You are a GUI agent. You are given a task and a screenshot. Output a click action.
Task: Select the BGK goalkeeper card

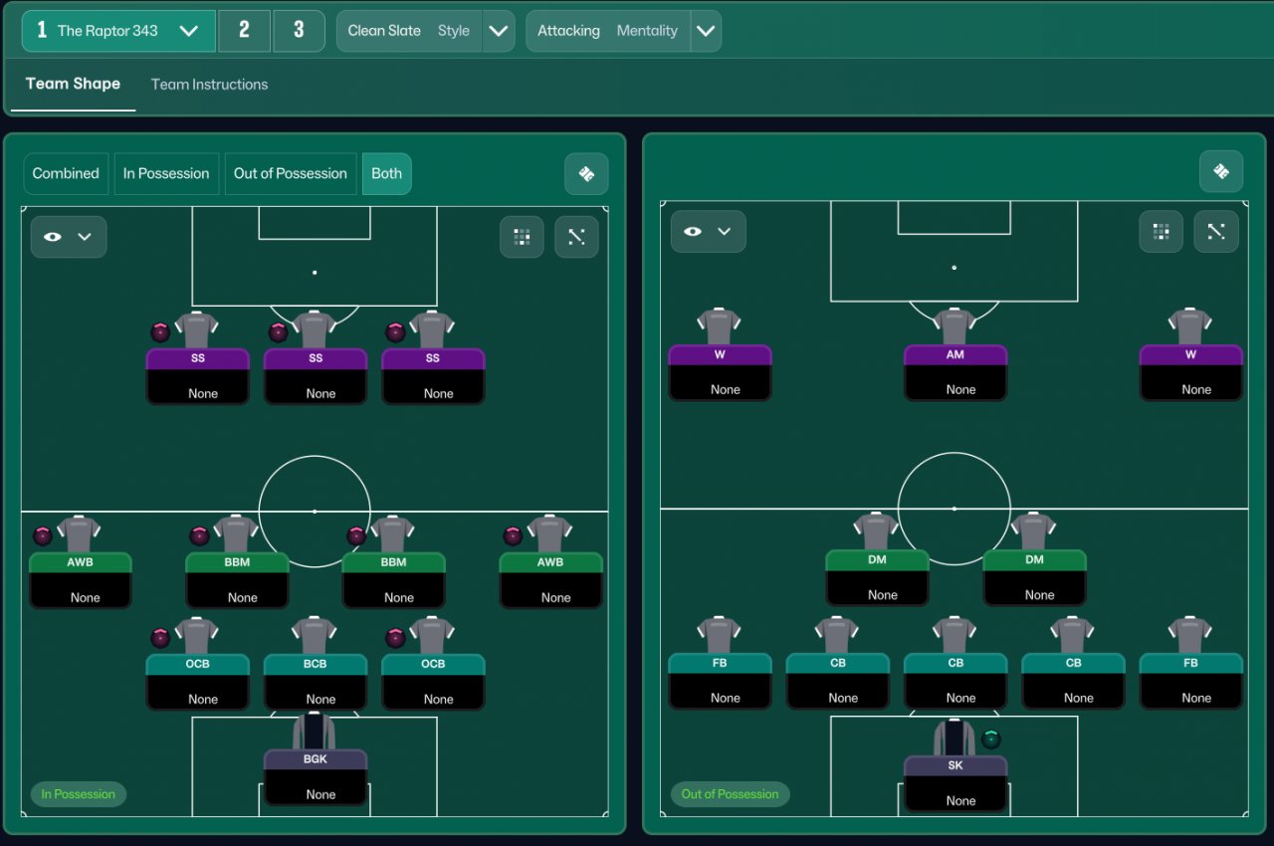316,776
